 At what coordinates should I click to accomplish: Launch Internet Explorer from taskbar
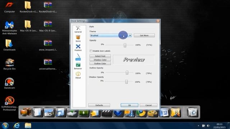[17, 125]
